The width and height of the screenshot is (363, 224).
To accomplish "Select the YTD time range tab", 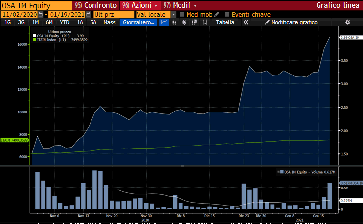I will [64, 22].
